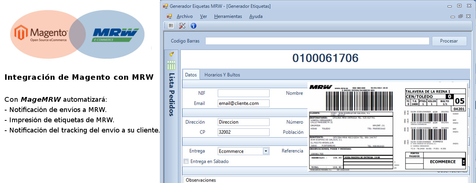The image size is (476, 183).
Task: Click the broom clear icon in sidebar
Action: [x=171, y=54]
